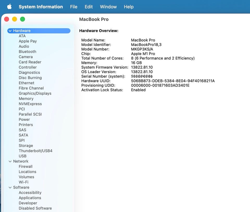Select Power in the sidebar

click(x=24, y=119)
